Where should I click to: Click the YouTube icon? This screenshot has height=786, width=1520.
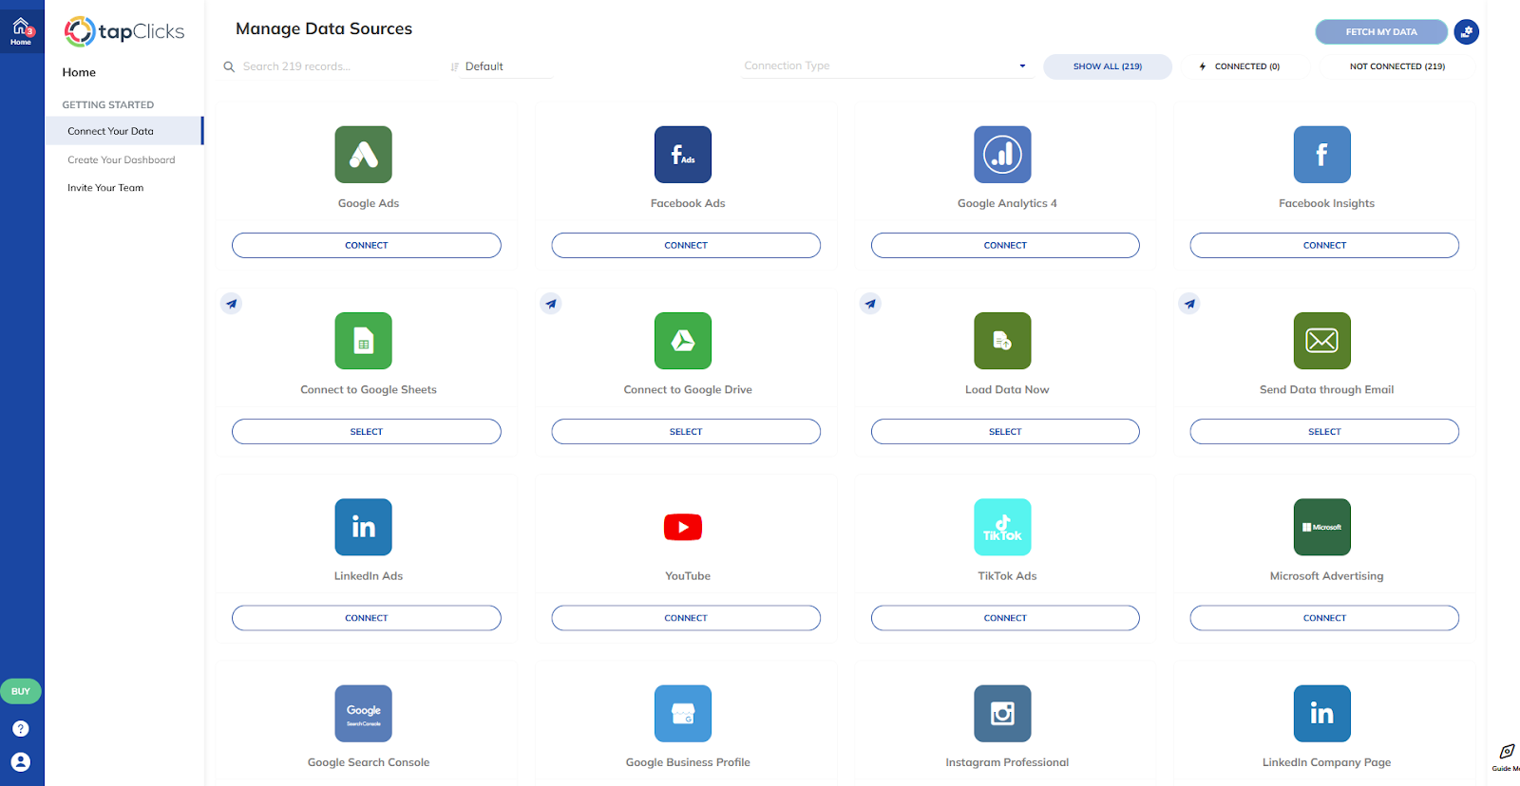tap(683, 527)
